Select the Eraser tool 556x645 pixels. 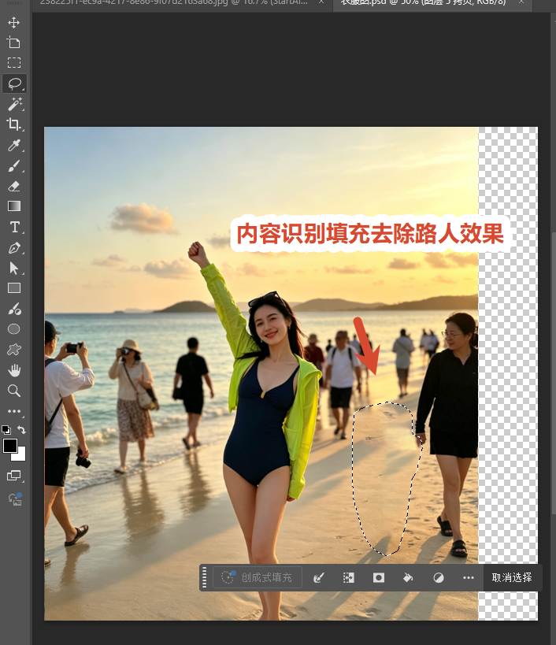click(x=14, y=187)
